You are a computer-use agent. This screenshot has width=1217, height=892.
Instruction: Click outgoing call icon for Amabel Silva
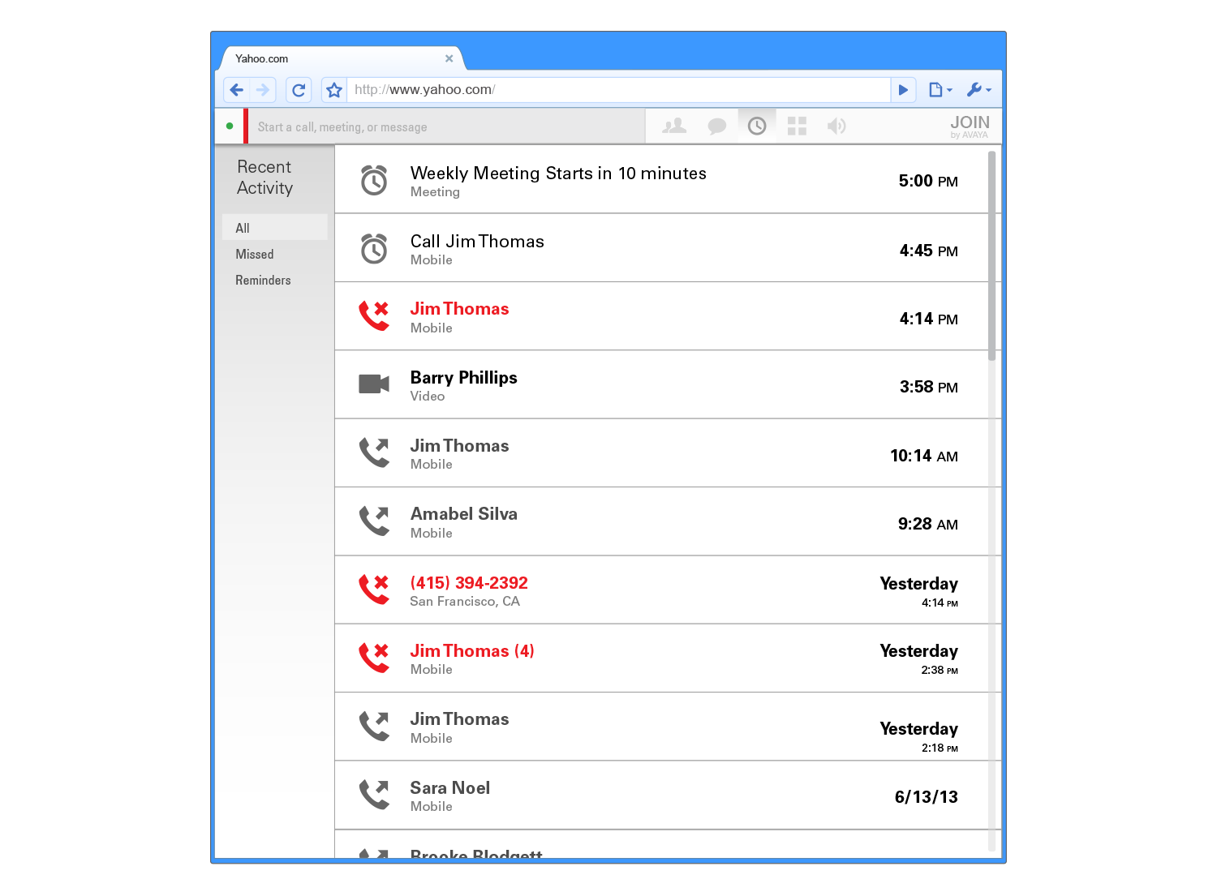(374, 521)
